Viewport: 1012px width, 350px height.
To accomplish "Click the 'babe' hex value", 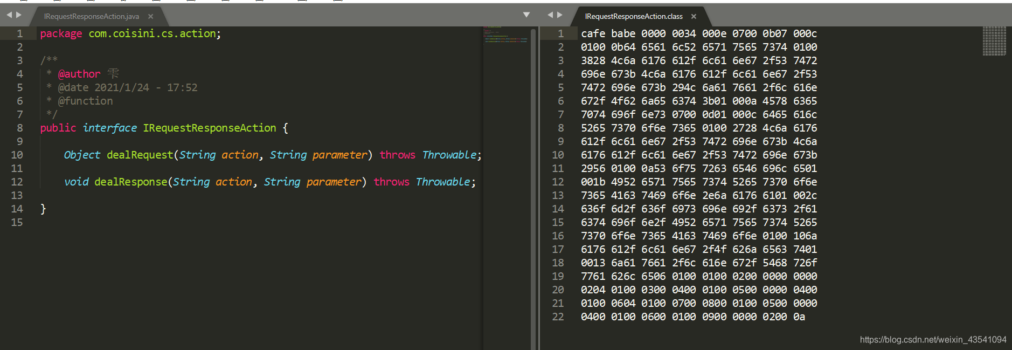I will [623, 33].
